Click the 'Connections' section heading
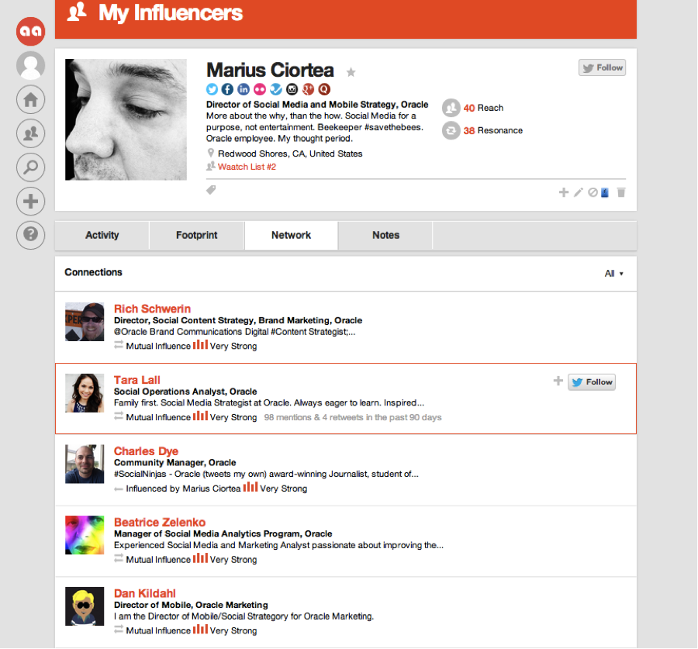 (94, 272)
